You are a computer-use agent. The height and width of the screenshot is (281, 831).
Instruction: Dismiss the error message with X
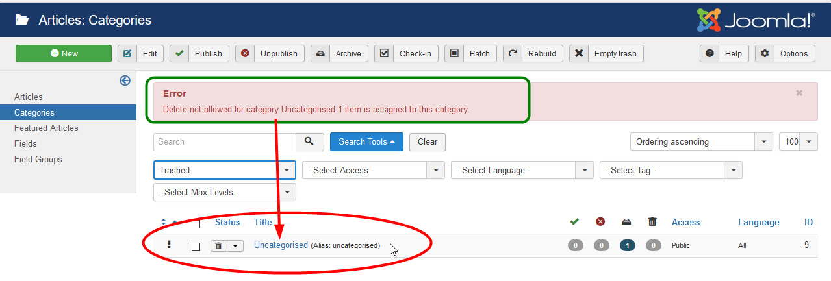coord(799,93)
